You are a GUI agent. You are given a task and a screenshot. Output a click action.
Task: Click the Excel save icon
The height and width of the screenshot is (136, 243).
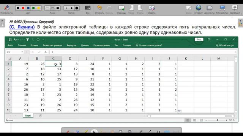point(10,40)
